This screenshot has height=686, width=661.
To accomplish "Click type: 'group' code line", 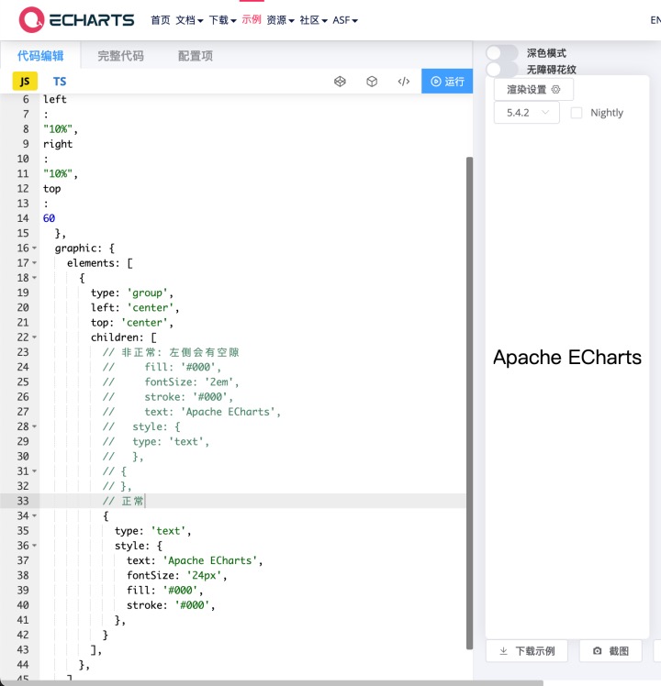I will tap(132, 293).
